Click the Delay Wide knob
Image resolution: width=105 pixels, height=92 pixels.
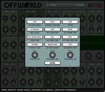(x=99, y=82)
